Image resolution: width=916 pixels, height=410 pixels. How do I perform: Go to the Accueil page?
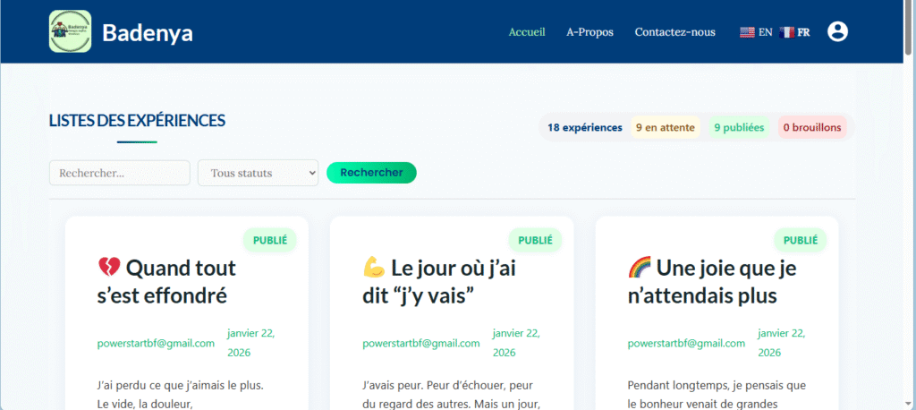point(527,32)
